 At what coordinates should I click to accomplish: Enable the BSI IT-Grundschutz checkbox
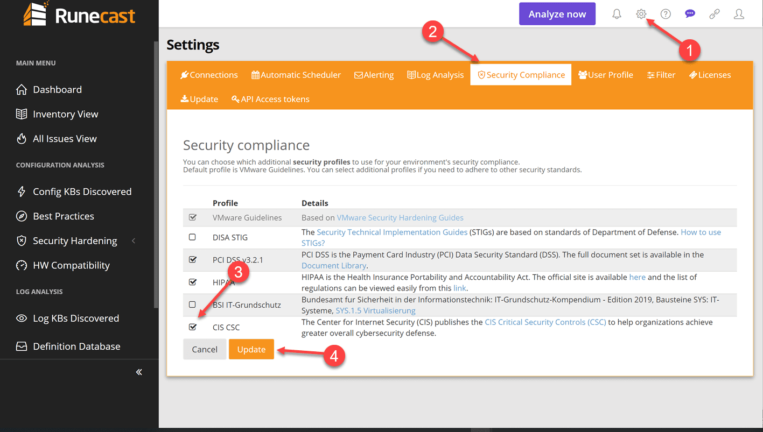tap(192, 304)
